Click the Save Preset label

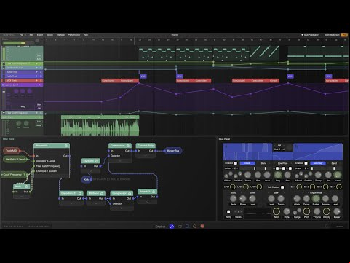(x=224, y=139)
